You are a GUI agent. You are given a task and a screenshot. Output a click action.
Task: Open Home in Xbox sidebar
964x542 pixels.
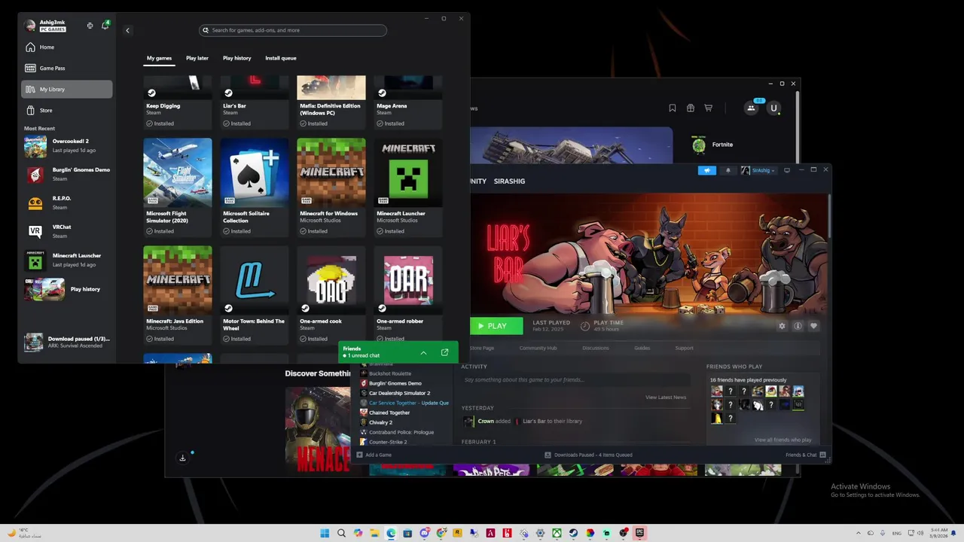[x=67, y=47]
